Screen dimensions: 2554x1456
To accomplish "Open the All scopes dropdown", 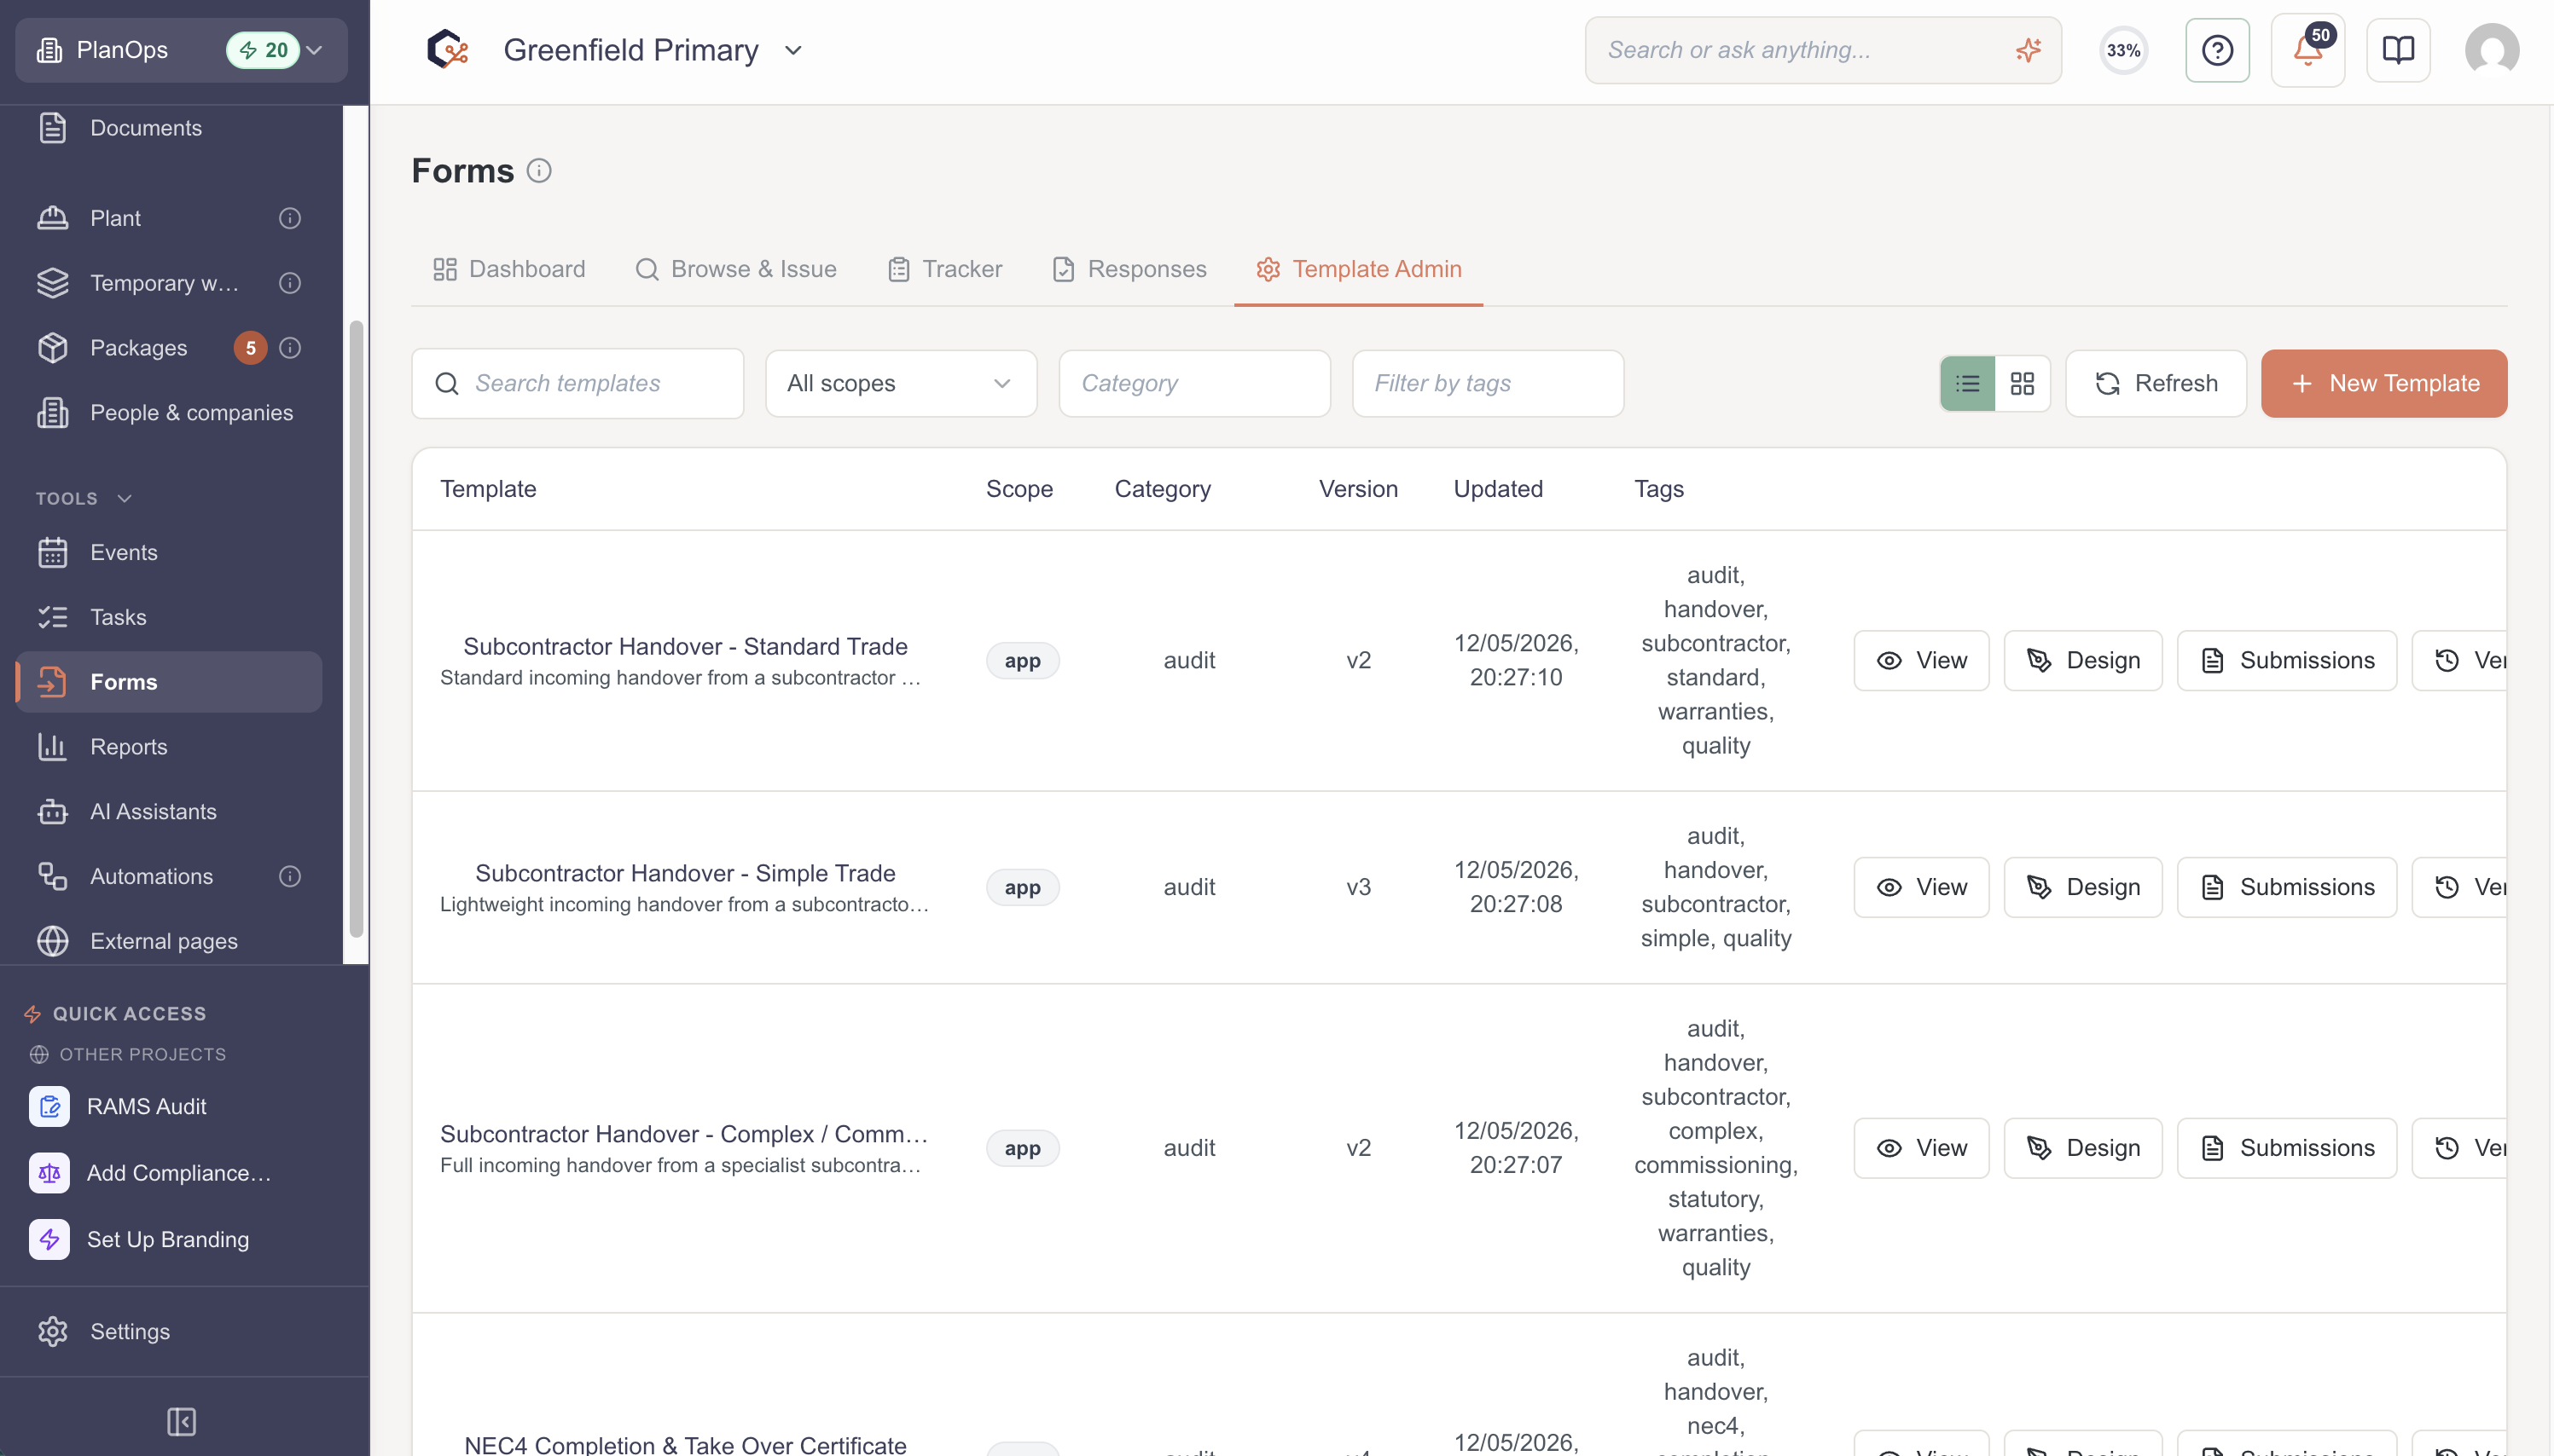I will point(900,383).
